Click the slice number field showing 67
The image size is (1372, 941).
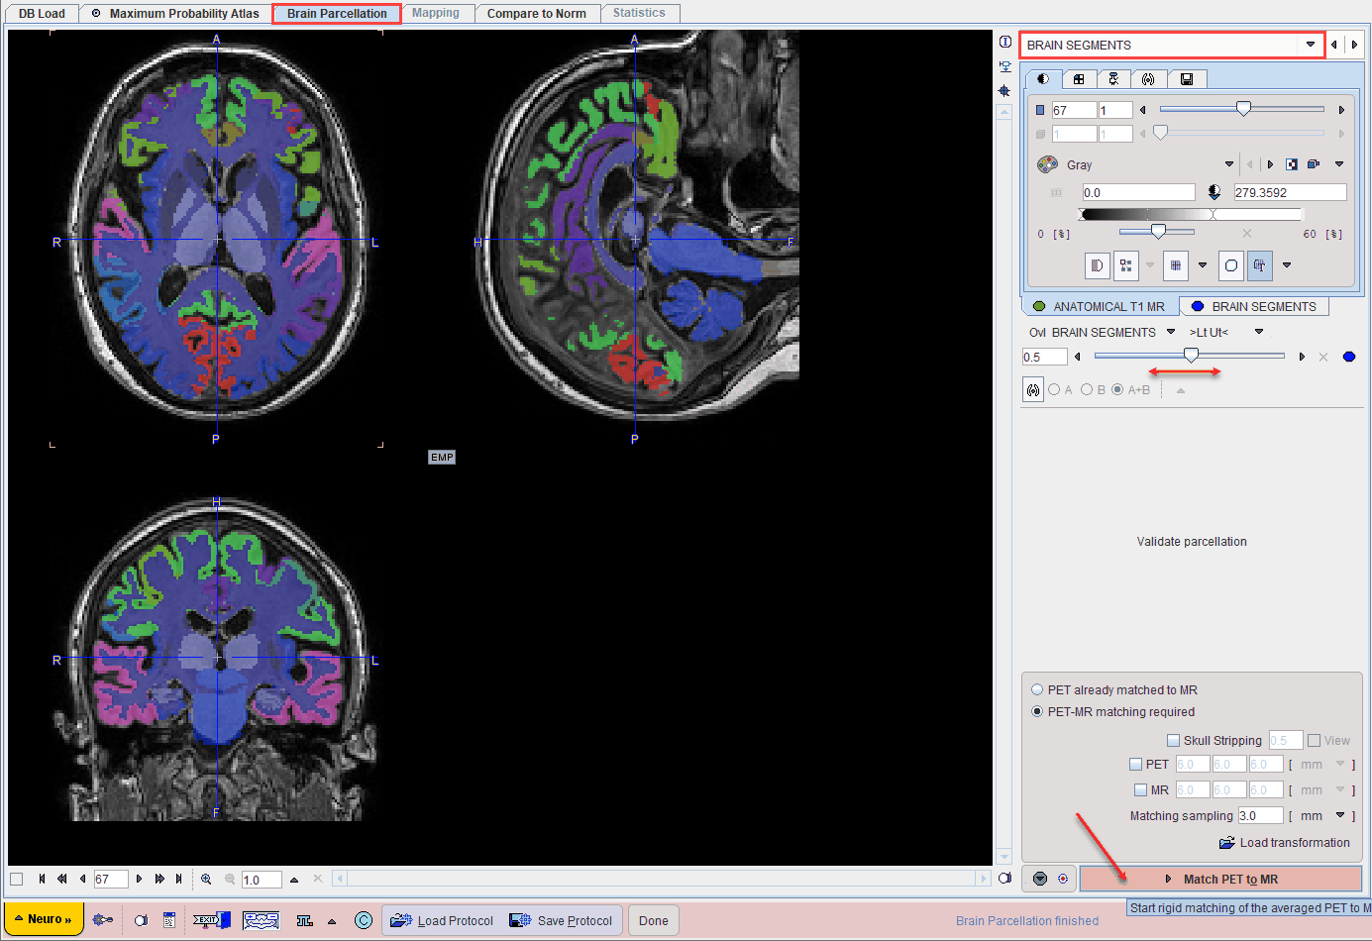(1074, 110)
